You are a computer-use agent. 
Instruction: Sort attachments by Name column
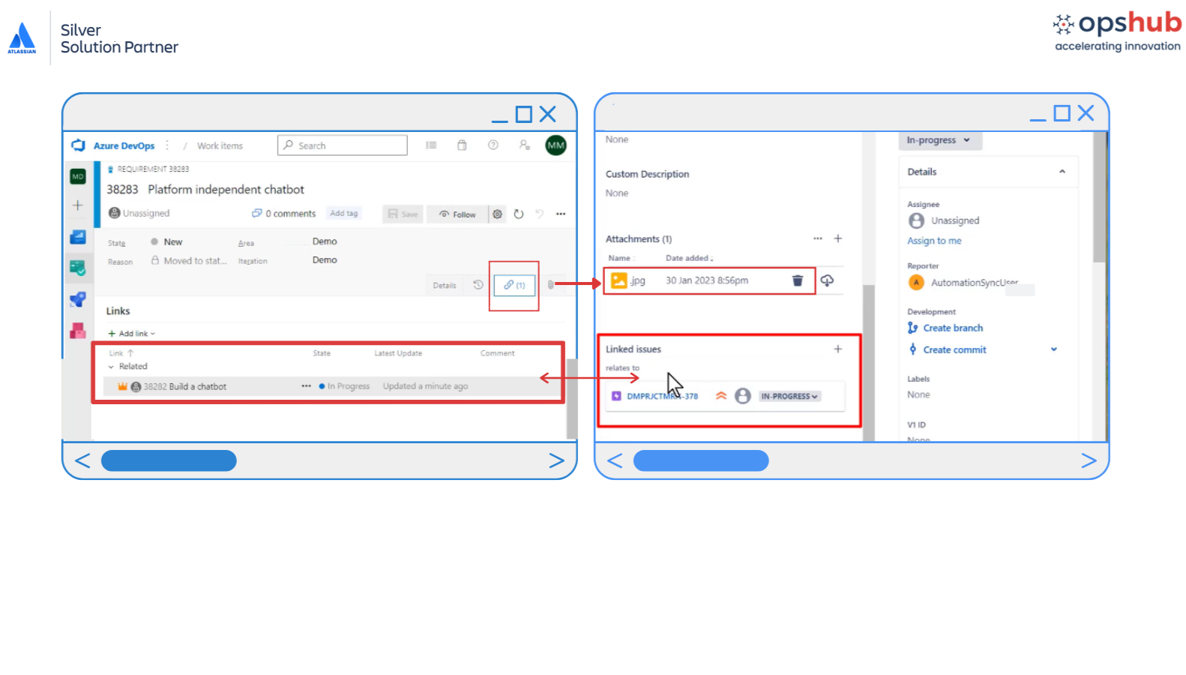click(619, 258)
